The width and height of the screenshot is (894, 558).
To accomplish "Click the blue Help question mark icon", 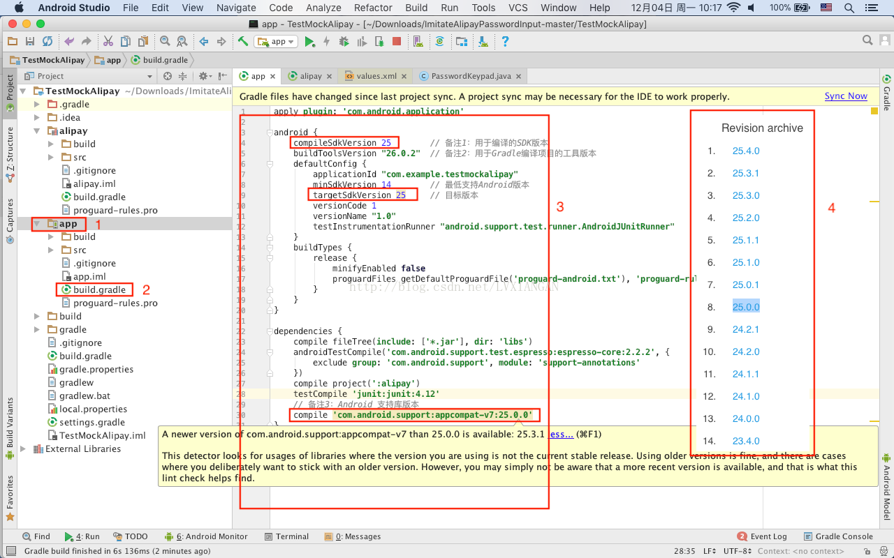I will (505, 42).
